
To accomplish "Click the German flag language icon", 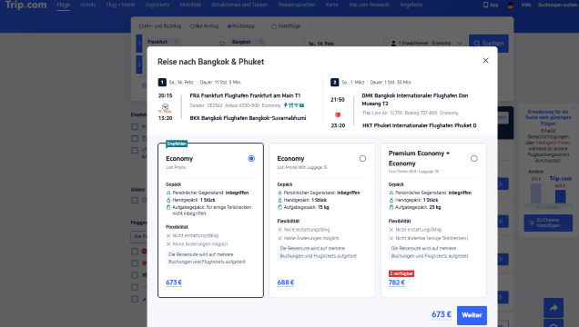I will click(x=511, y=5).
